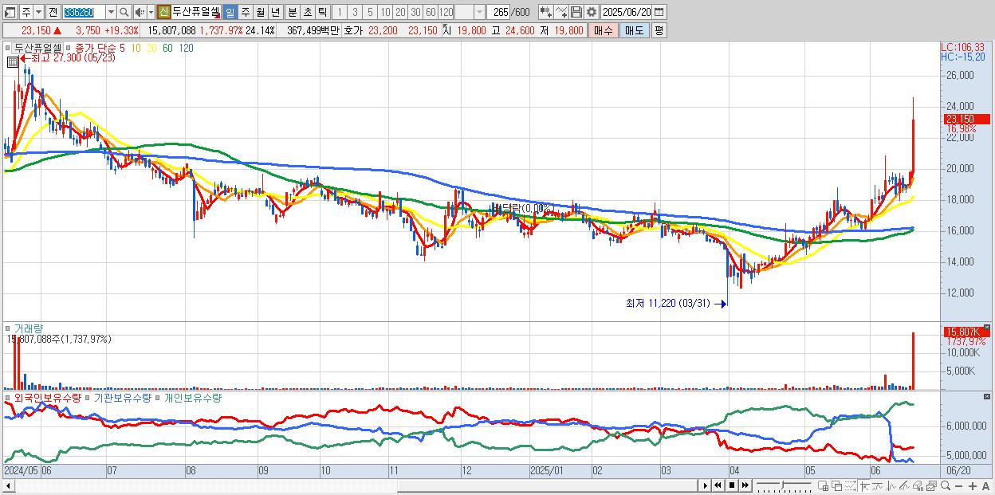Click the 기관보유수량 legend label
The width and height of the screenshot is (995, 495).
click(x=123, y=398)
